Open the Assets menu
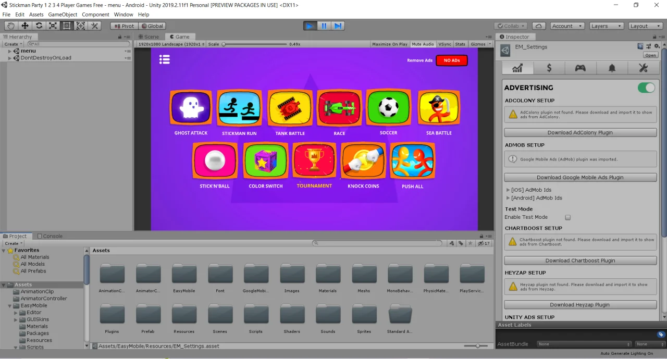Screen dimensions: 667x359 point(36,15)
